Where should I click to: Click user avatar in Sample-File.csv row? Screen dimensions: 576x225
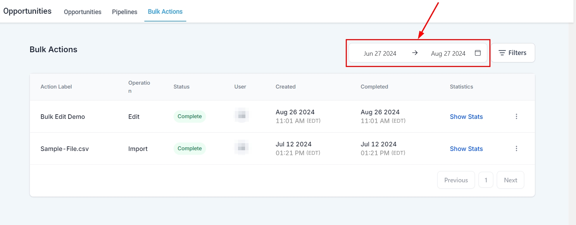click(242, 148)
